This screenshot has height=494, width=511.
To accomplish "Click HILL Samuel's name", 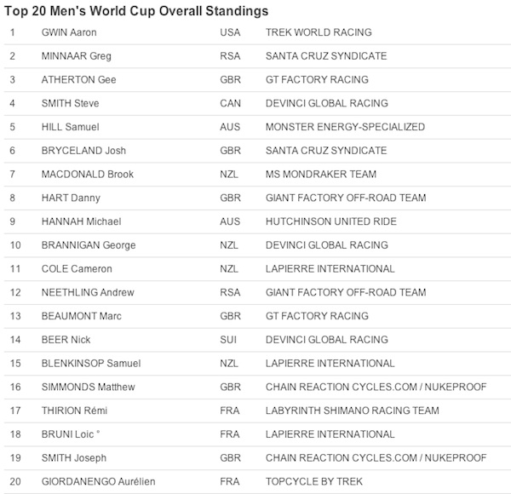I will [x=71, y=127].
